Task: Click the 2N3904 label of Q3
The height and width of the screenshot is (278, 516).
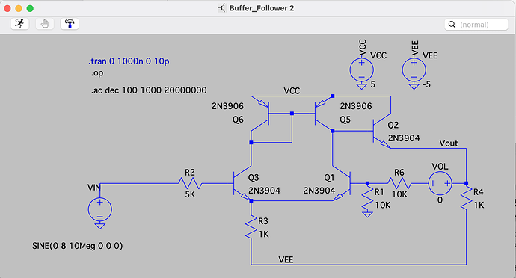Action: pyautogui.click(x=264, y=191)
